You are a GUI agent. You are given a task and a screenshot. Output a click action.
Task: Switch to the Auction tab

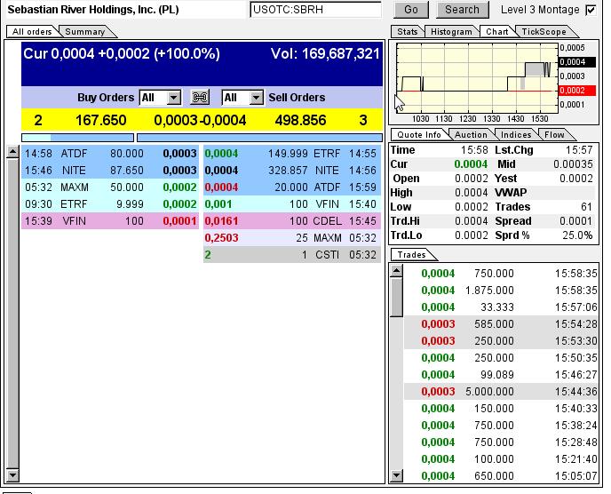[x=471, y=135]
